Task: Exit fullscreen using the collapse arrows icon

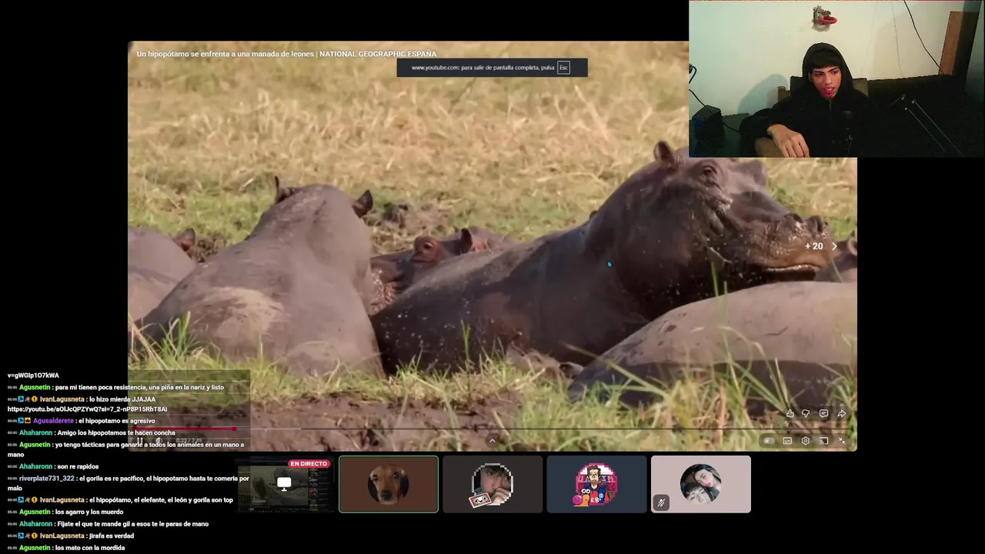Action: [x=841, y=441]
